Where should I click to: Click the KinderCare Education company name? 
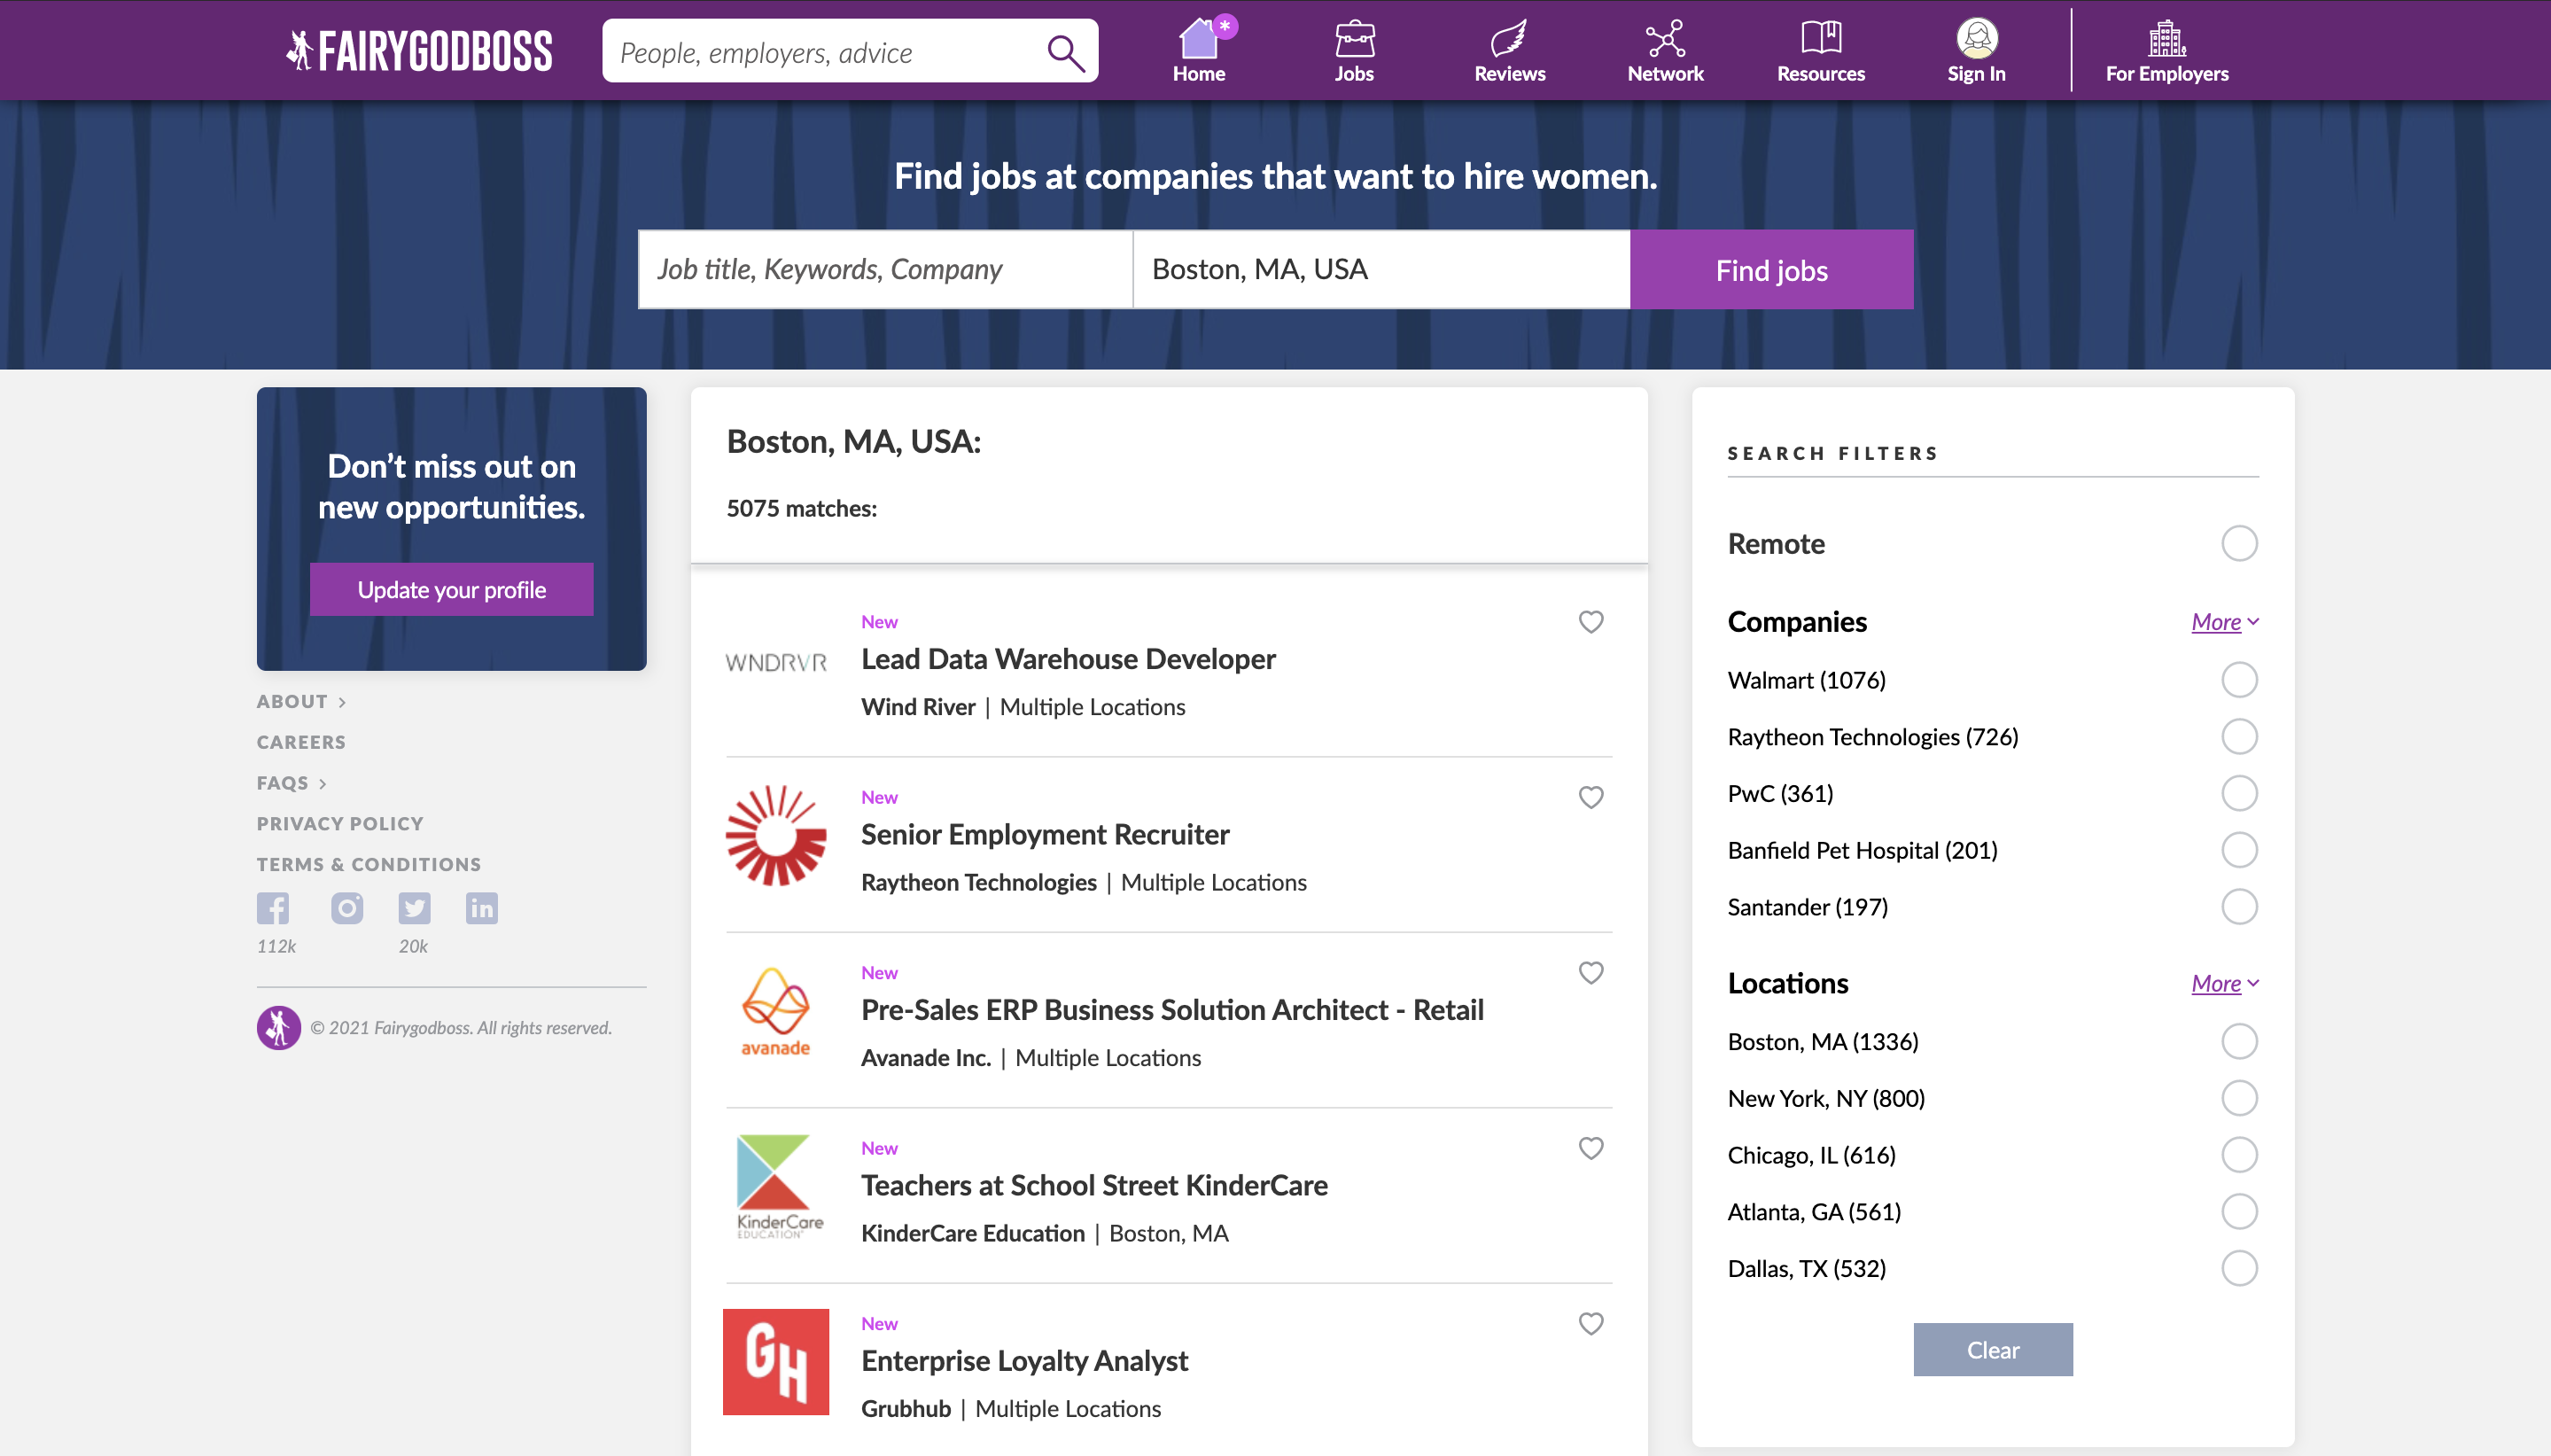[x=973, y=1233]
